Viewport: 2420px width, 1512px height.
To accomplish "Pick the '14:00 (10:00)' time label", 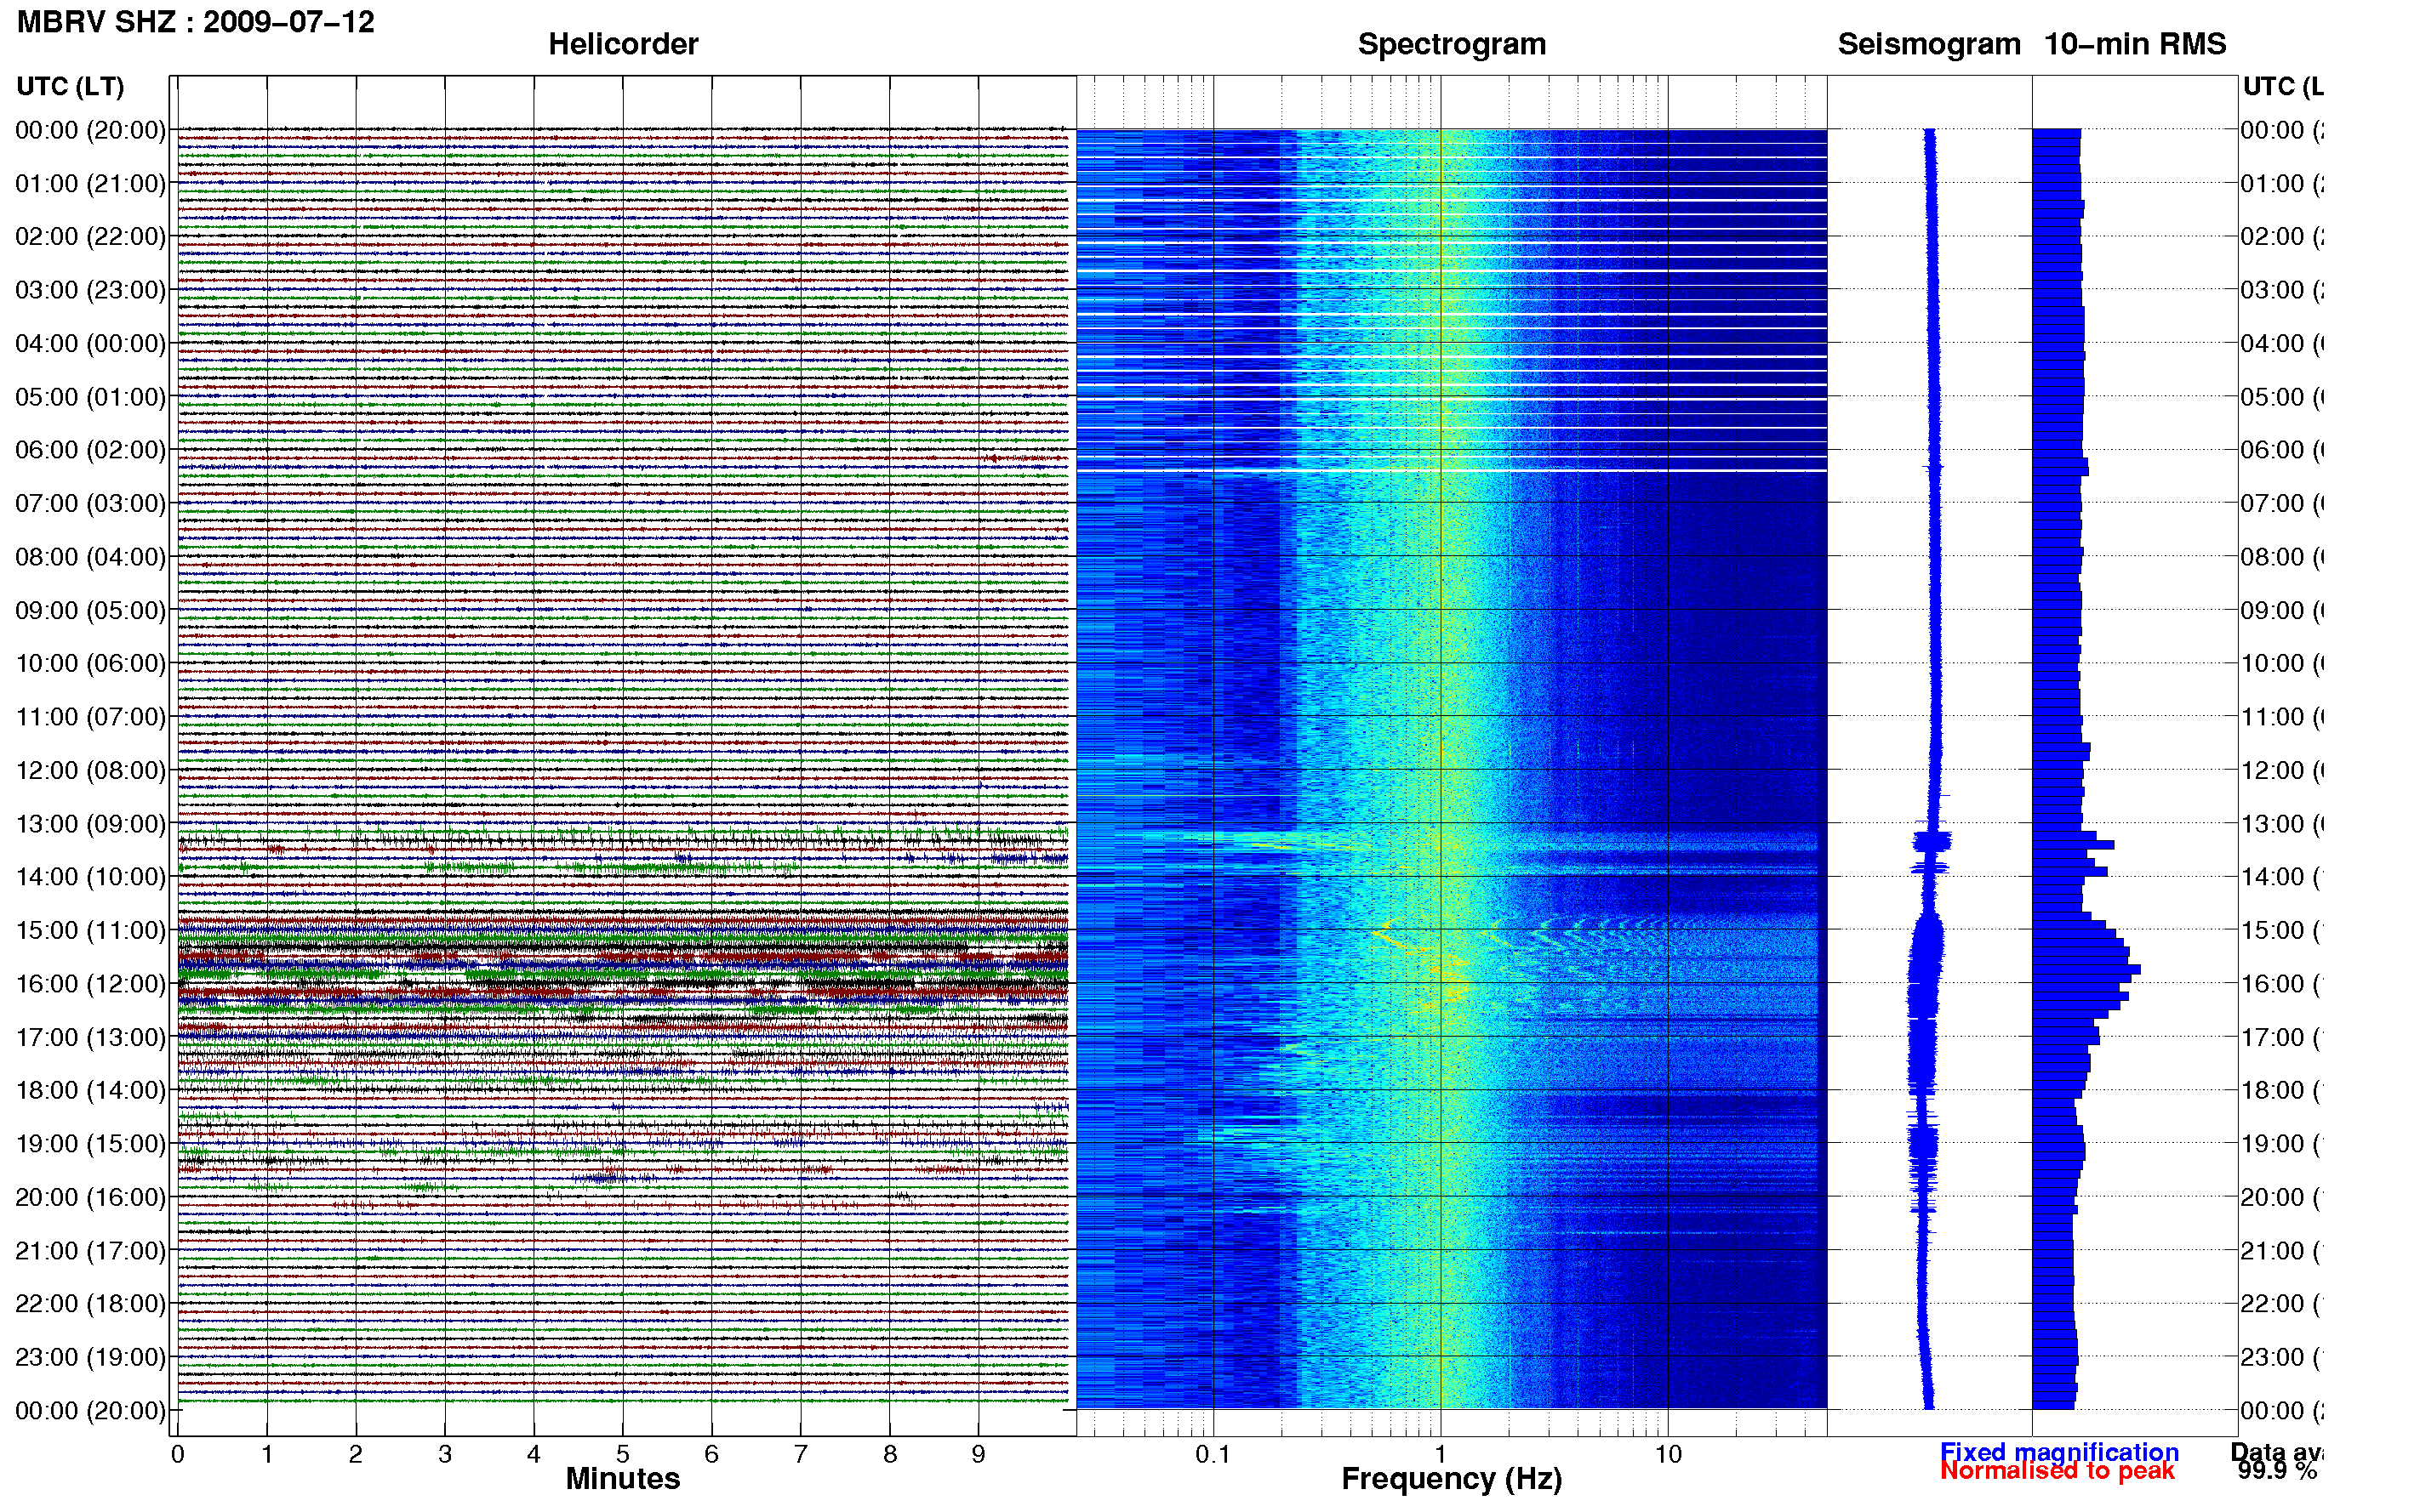I will pos(90,876).
